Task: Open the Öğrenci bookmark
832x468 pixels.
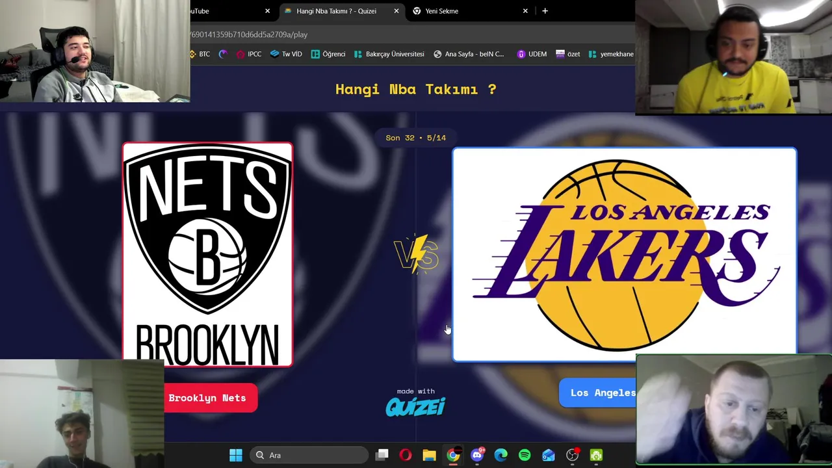Action: click(x=328, y=54)
